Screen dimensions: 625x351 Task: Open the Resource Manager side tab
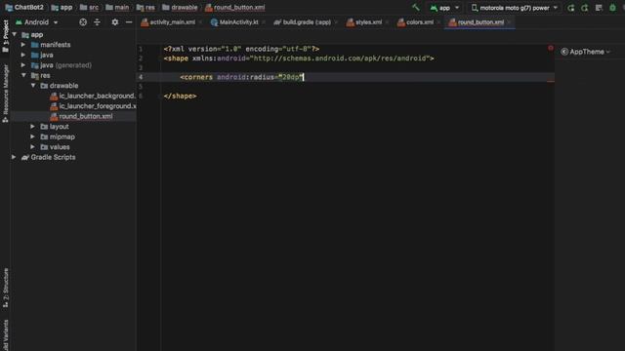click(5, 94)
